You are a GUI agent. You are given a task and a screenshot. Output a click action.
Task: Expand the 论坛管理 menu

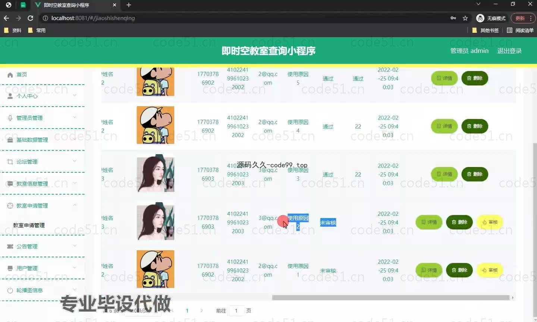[x=42, y=161]
